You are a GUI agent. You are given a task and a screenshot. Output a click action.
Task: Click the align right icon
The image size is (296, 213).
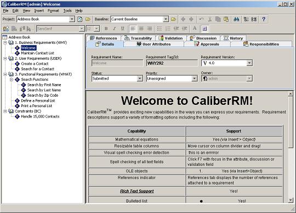point(149,29)
